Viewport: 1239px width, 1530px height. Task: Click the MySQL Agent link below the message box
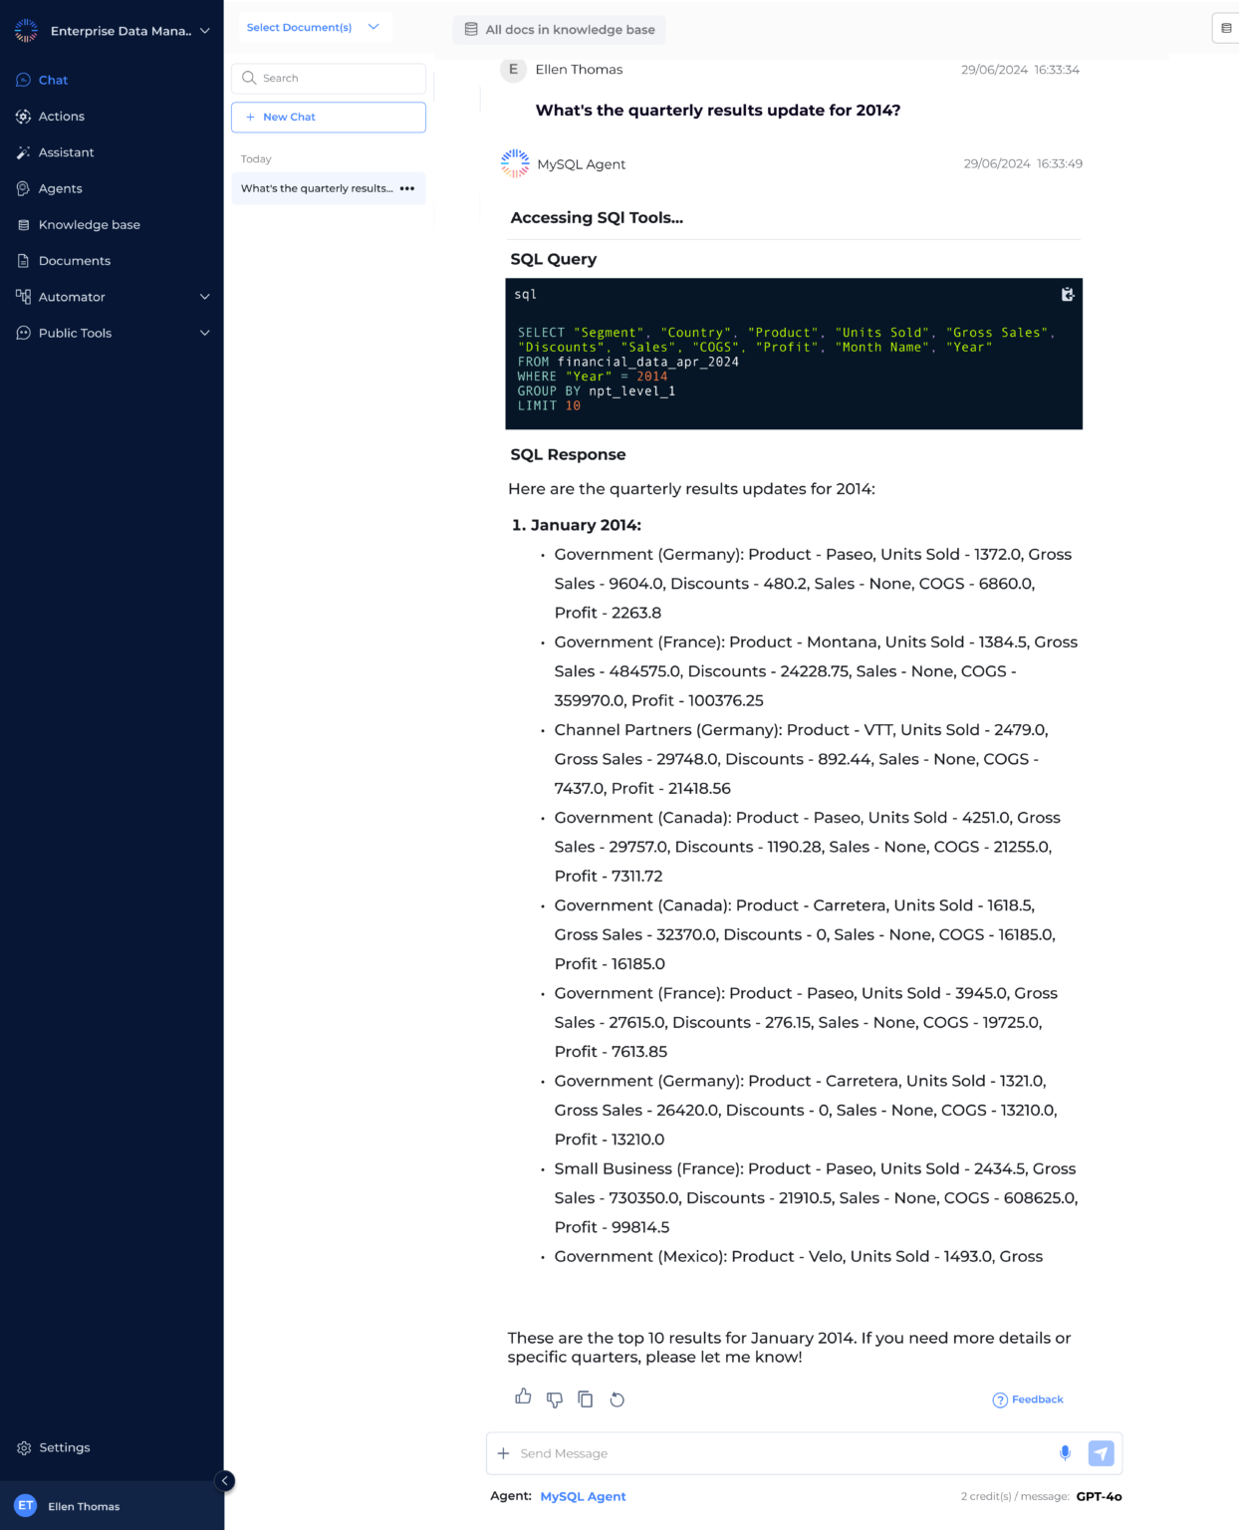coord(583,1496)
